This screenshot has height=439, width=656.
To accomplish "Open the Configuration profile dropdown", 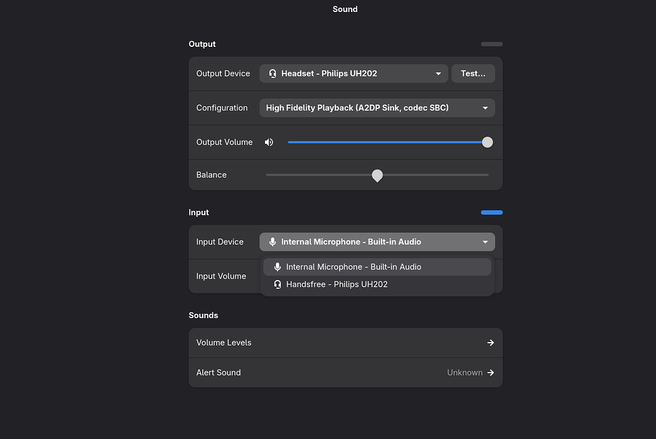I will (x=376, y=108).
